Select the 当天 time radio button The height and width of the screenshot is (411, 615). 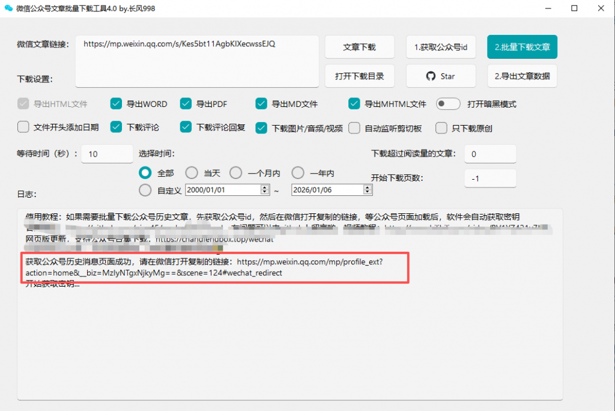coord(192,173)
